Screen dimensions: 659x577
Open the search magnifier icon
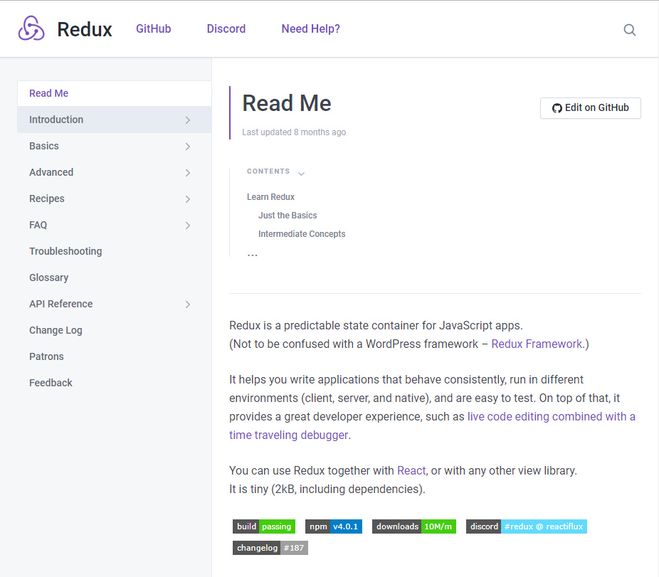(629, 30)
